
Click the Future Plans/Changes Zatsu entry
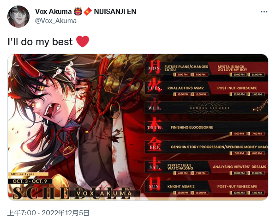(186, 68)
